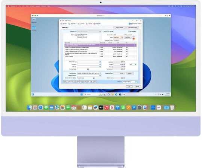Open the View menu in Mac menu bar
Viewport: 202px width, 168px height.
point(27,6)
